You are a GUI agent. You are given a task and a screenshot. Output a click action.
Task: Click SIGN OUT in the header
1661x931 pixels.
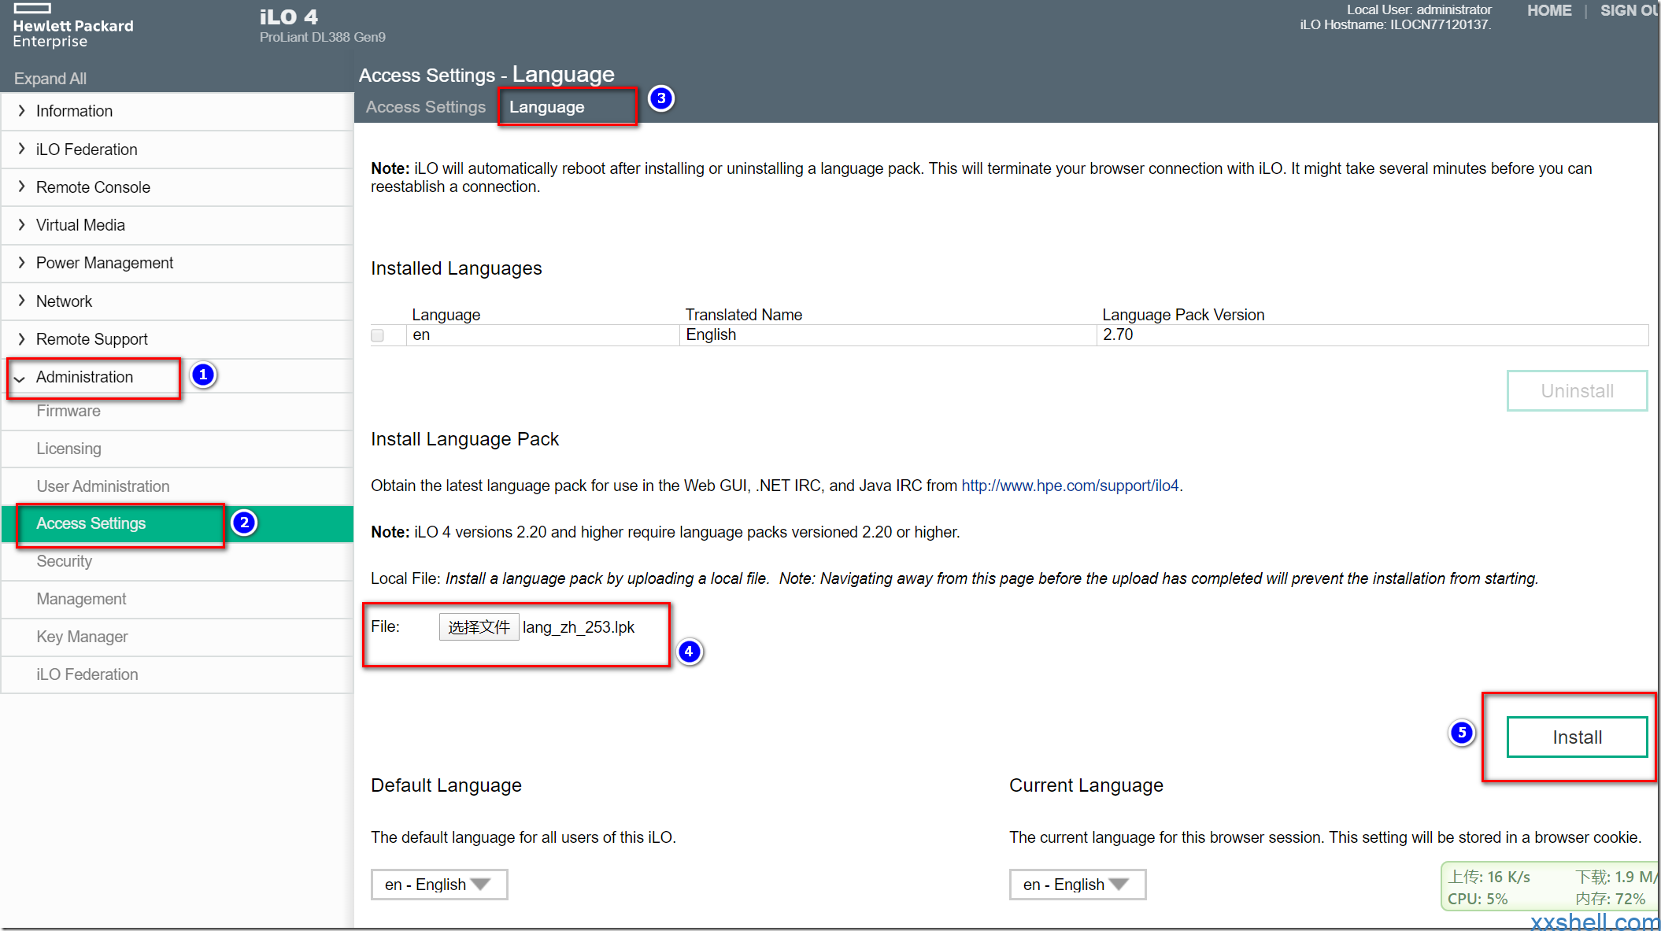(x=1630, y=10)
